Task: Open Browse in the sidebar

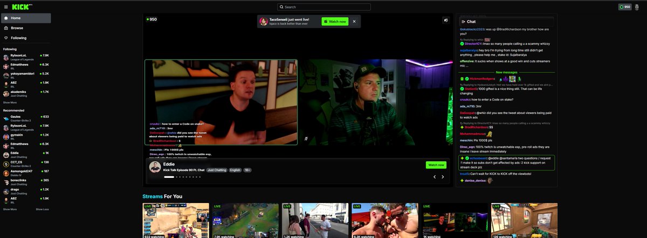Action: tap(26, 28)
